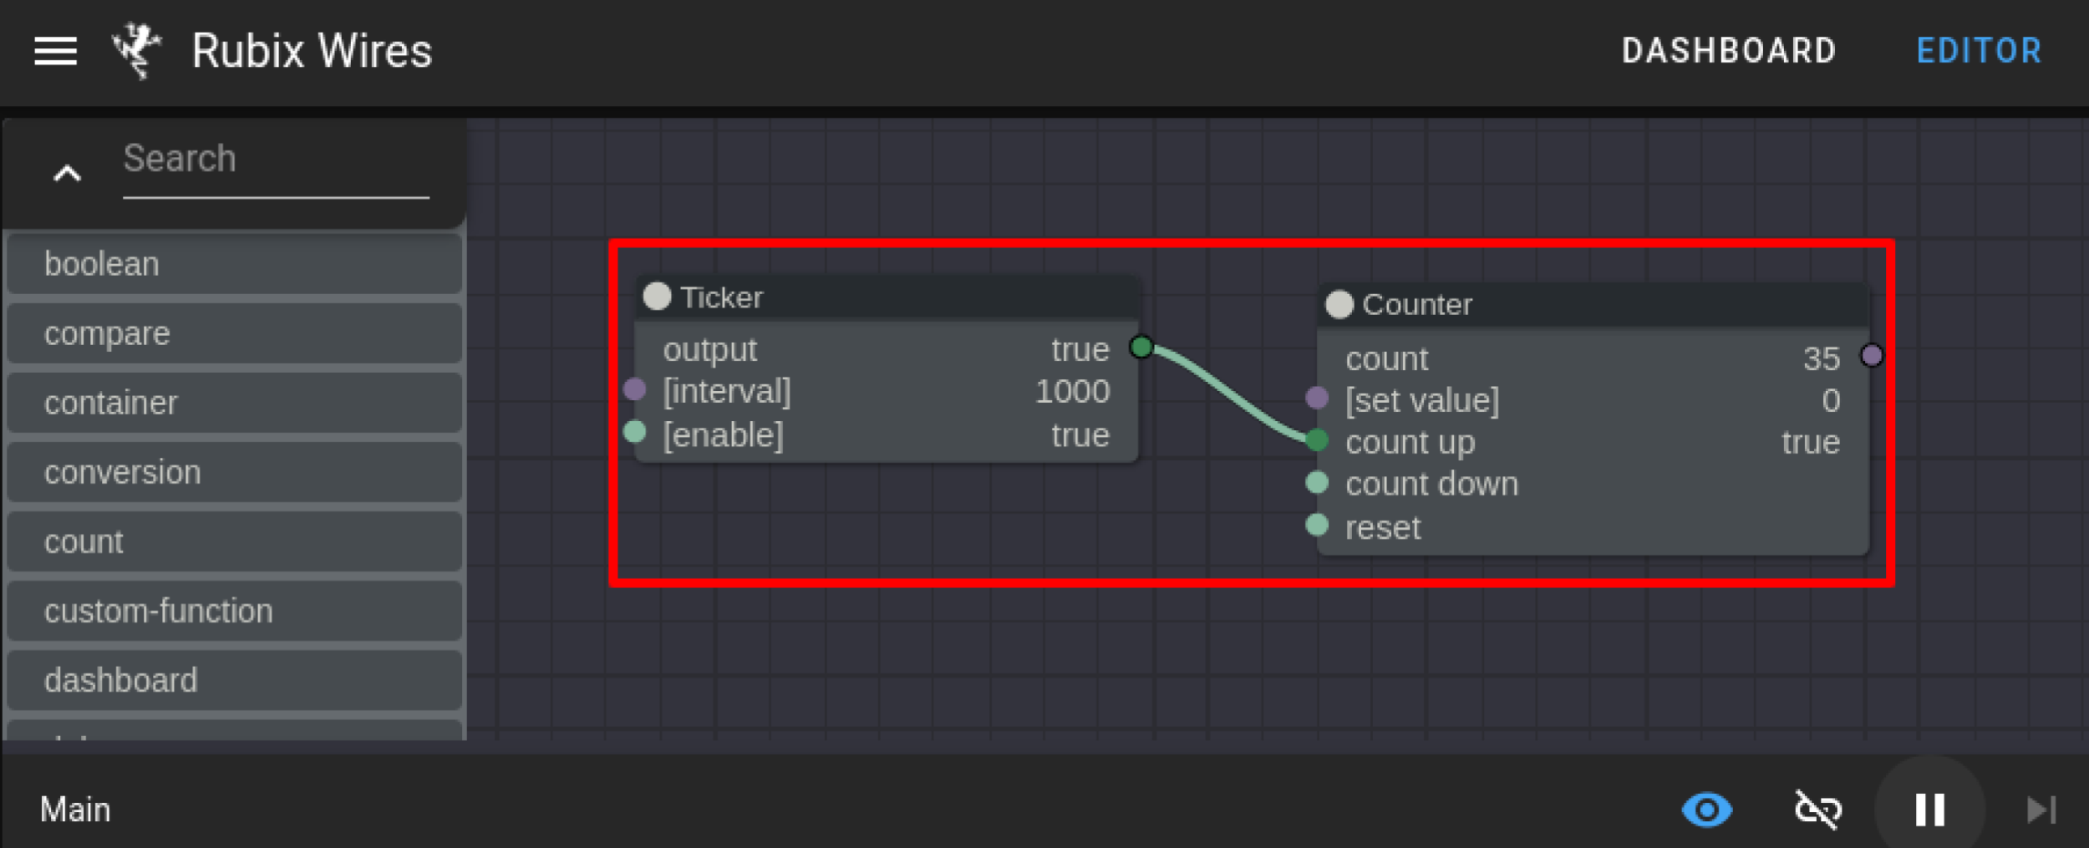The image size is (2089, 848).
Task: Click the Counter count down input port
Action: pyautogui.click(x=1317, y=482)
